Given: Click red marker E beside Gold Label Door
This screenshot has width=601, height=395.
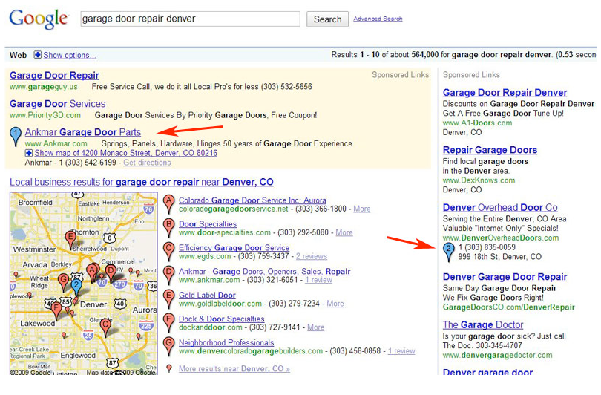Looking at the screenshot, I should click(168, 299).
